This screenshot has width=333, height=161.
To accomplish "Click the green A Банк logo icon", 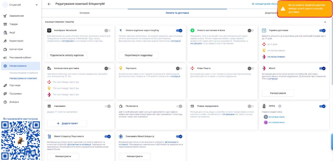I will point(192,30).
